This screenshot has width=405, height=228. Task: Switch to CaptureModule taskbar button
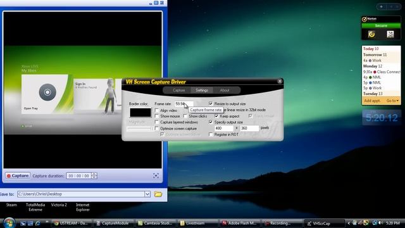[x=114, y=223]
